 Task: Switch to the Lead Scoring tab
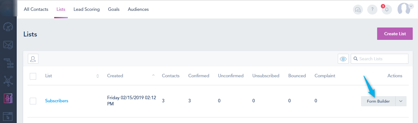tap(87, 9)
